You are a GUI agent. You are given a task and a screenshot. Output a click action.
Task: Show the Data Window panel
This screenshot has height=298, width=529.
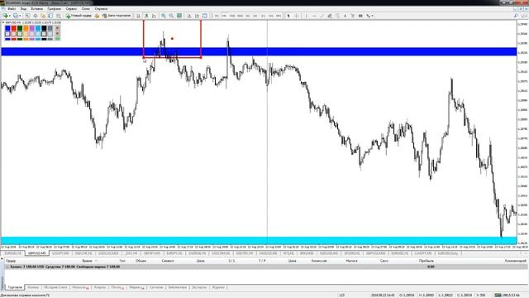(35, 16)
